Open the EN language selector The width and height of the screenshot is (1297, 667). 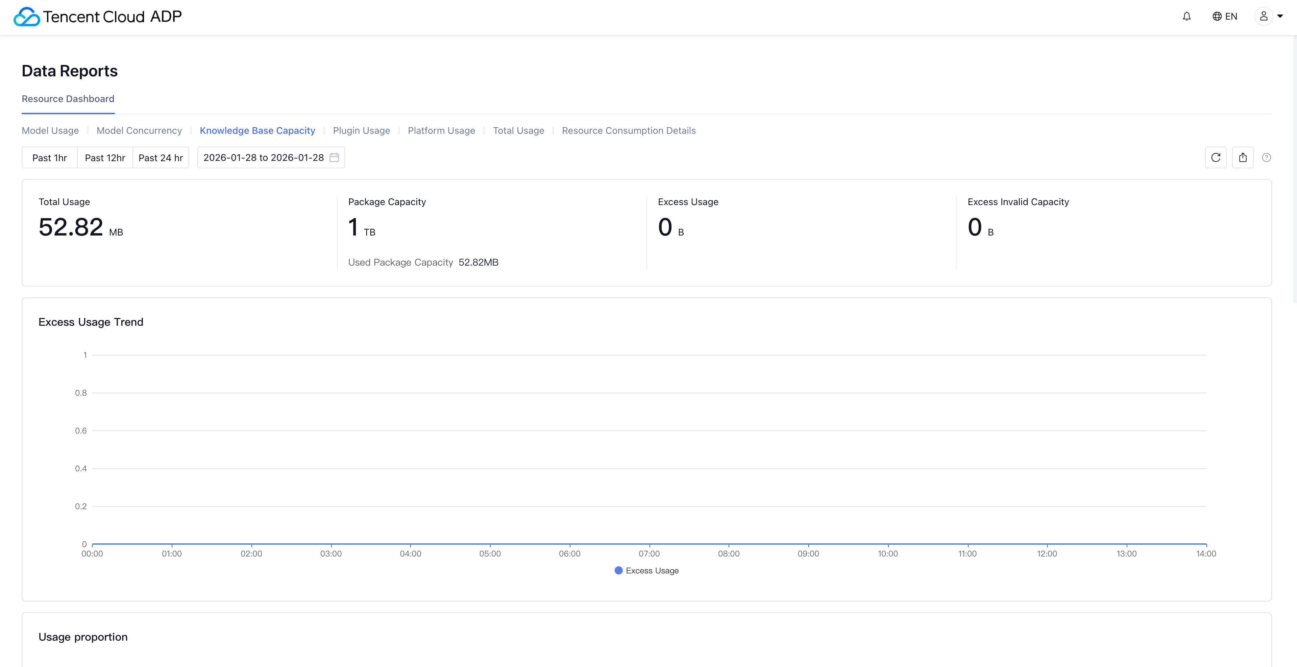pos(1231,17)
